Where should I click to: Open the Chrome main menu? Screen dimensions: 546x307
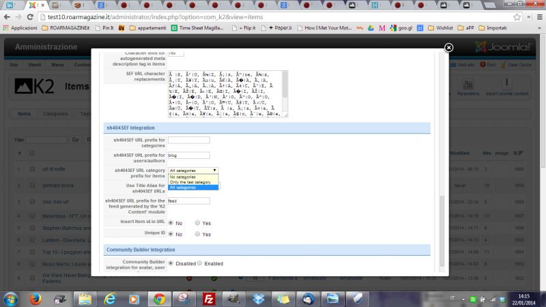(540, 16)
